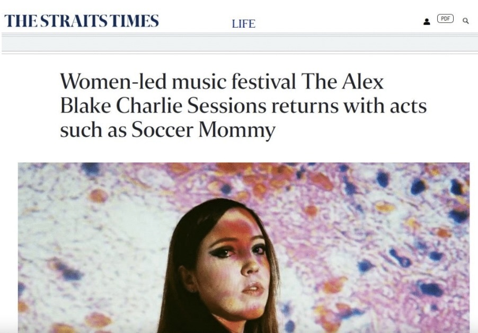Click the grey banner strip below the header
This screenshot has width=478, height=333.
click(x=240, y=43)
